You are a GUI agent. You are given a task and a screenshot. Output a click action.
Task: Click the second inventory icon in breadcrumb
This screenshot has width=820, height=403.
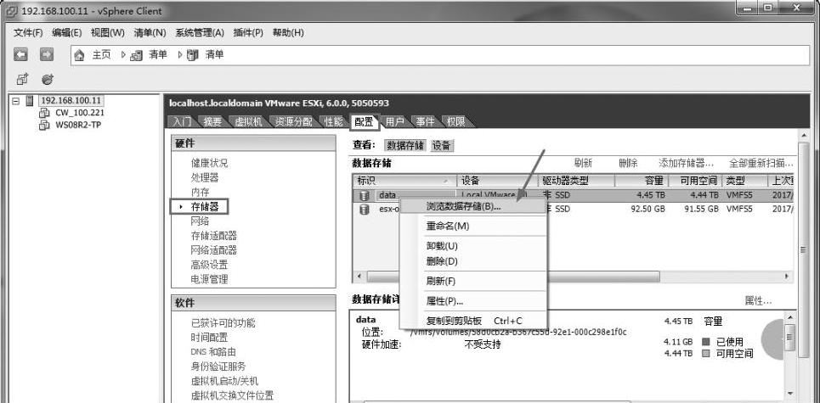click(192, 55)
